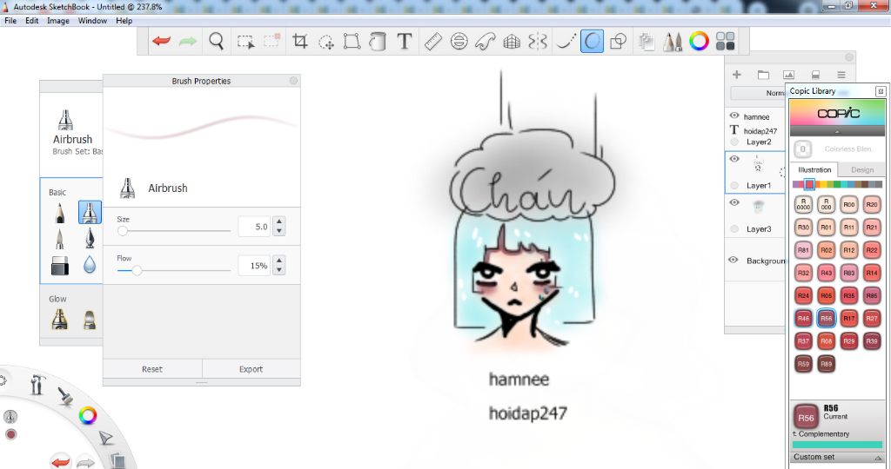891x469 pixels.
Task: Open the Color Editor wheel in toolbar
Action: coord(699,41)
